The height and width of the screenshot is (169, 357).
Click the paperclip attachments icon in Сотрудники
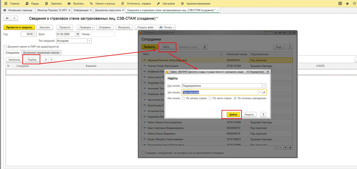(x=204, y=47)
